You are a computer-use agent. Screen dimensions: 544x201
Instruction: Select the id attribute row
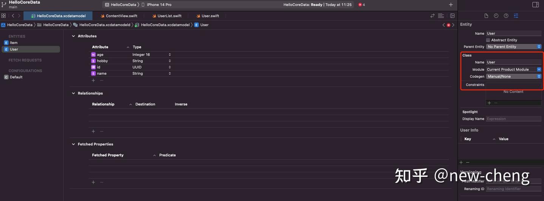click(269, 68)
